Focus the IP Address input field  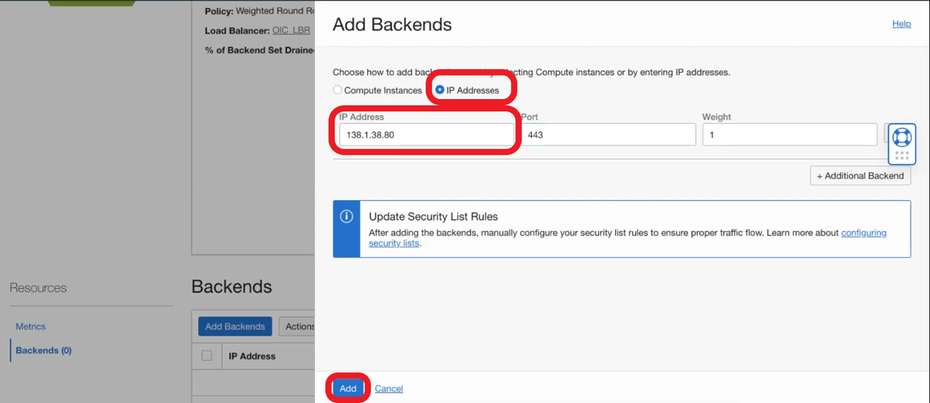coord(426,135)
